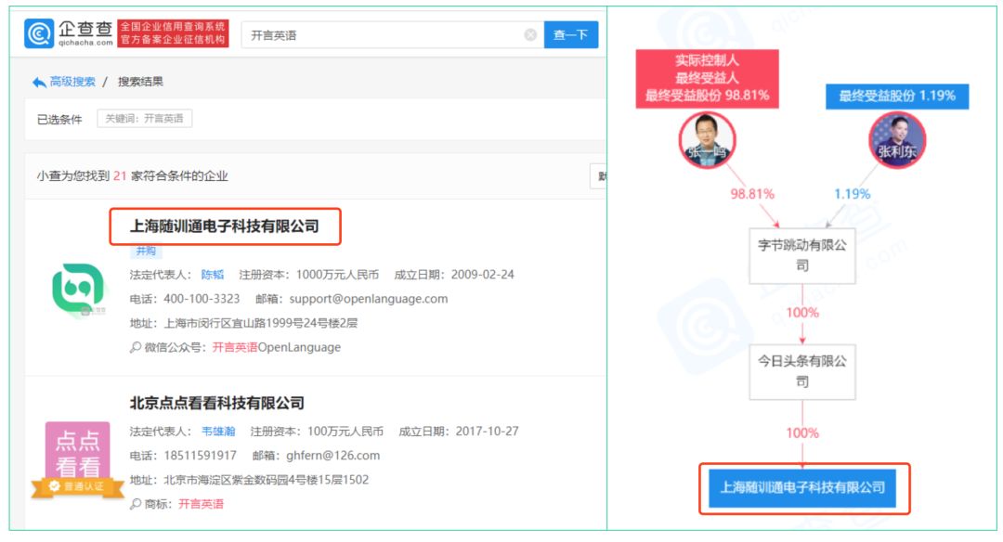Click the red 全国企业信用查询系统 banner
Image resolution: width=1003 pixels, height=542 pixels.
[173, 33]
